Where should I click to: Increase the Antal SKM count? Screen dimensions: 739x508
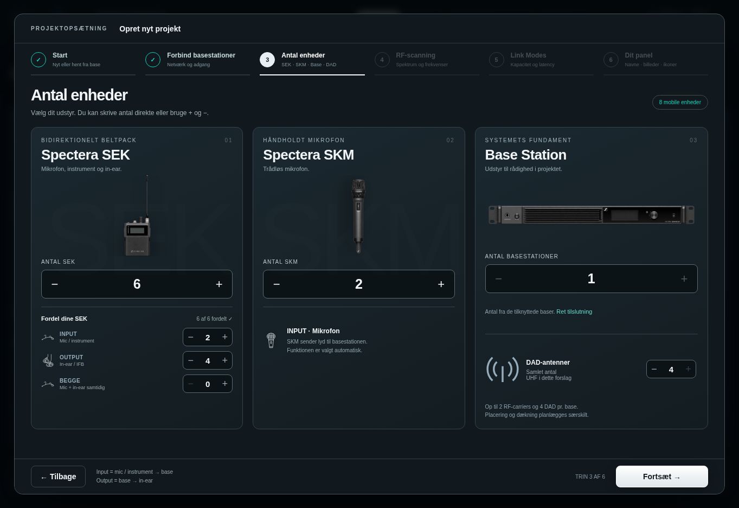pos(441,284)
